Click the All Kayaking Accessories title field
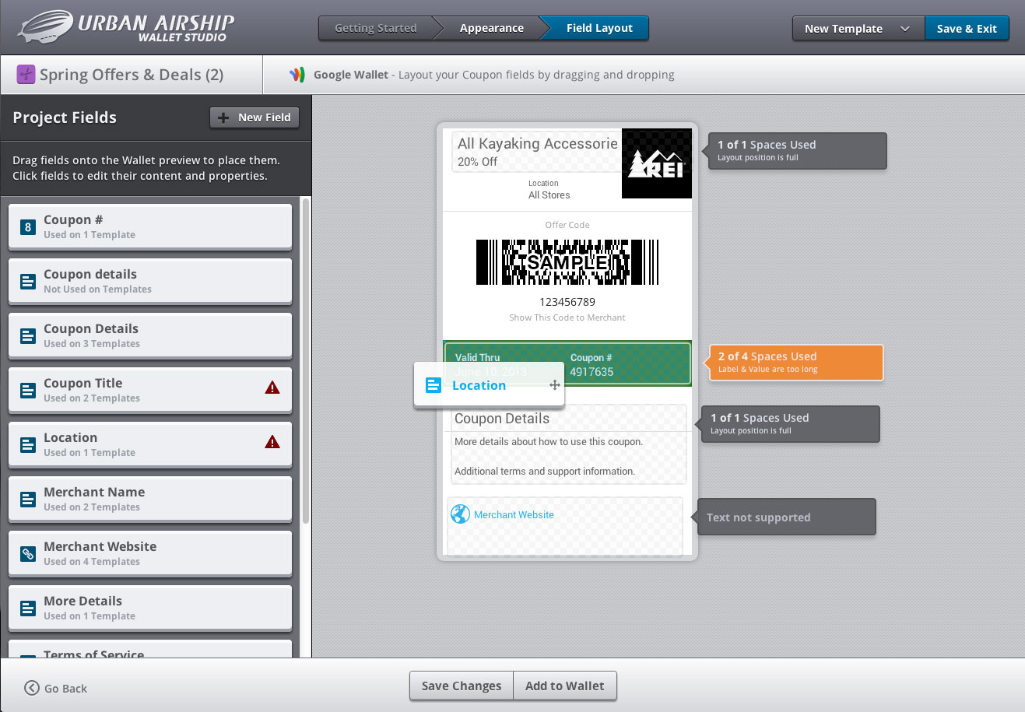 click(x=537, y=152)
